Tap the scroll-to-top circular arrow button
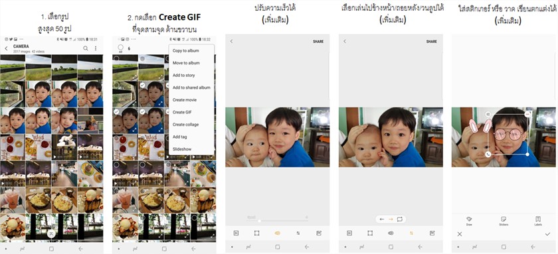The height and width of the screenshot is (254, 558). 52,233
